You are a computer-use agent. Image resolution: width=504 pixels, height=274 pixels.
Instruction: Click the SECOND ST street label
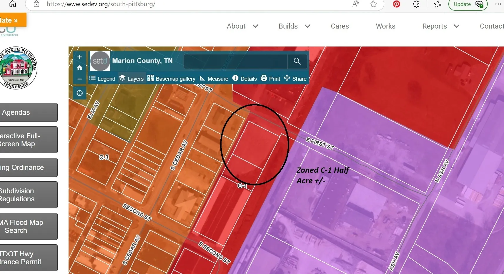pyautogui.click(x=137, y=212)
